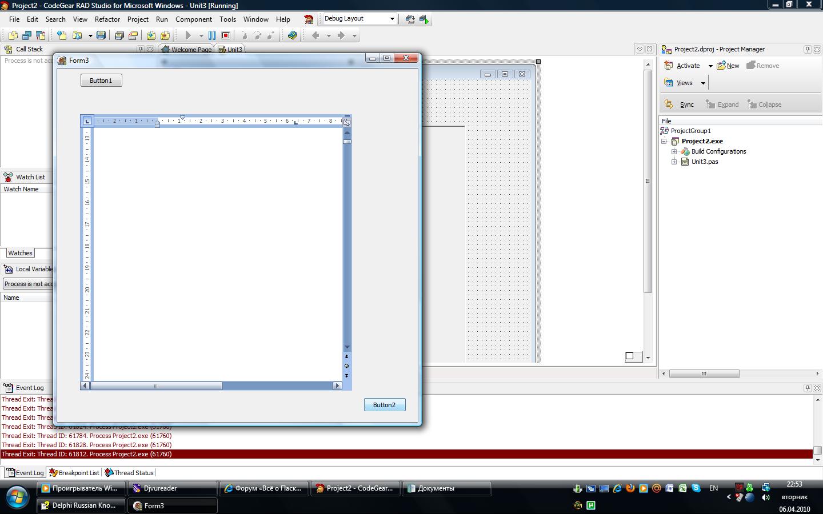Click the ruler tab-stop selector in the document corner

coord(87,121)
